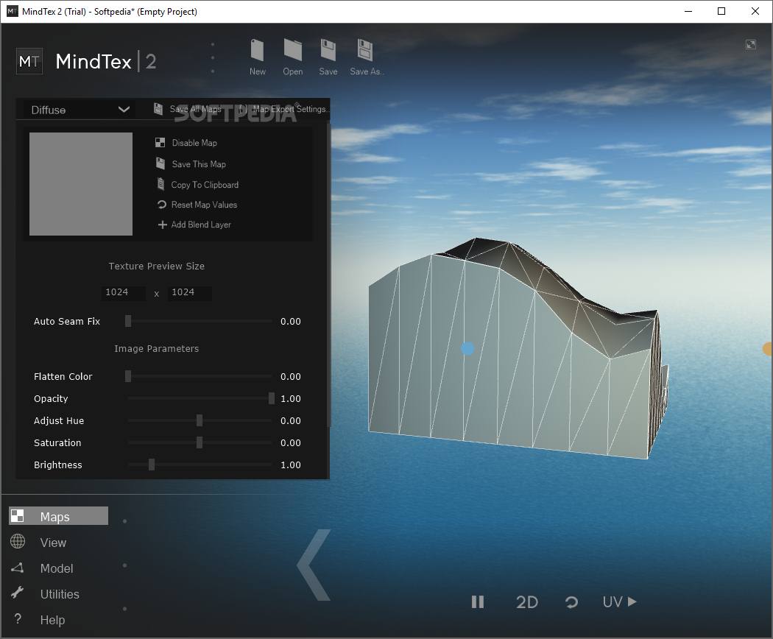Screen dimensions: 773x639
Task: Click the New project icon
Action: 258,50
